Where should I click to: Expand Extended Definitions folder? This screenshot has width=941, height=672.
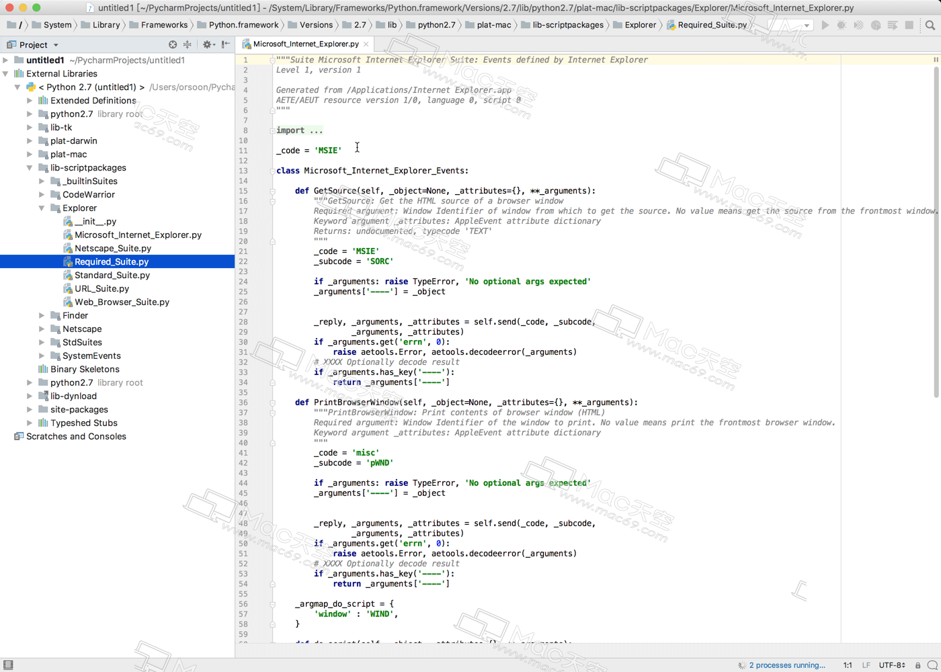click(x=30, y=100)
